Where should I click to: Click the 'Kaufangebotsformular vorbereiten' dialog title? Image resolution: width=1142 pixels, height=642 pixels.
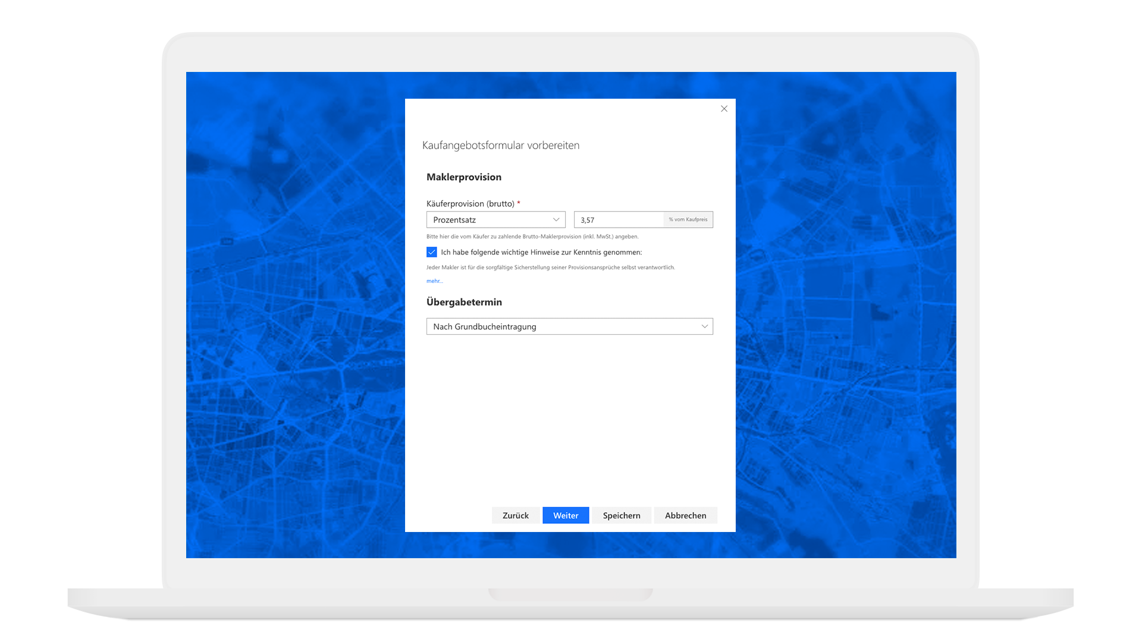point(501,146)
